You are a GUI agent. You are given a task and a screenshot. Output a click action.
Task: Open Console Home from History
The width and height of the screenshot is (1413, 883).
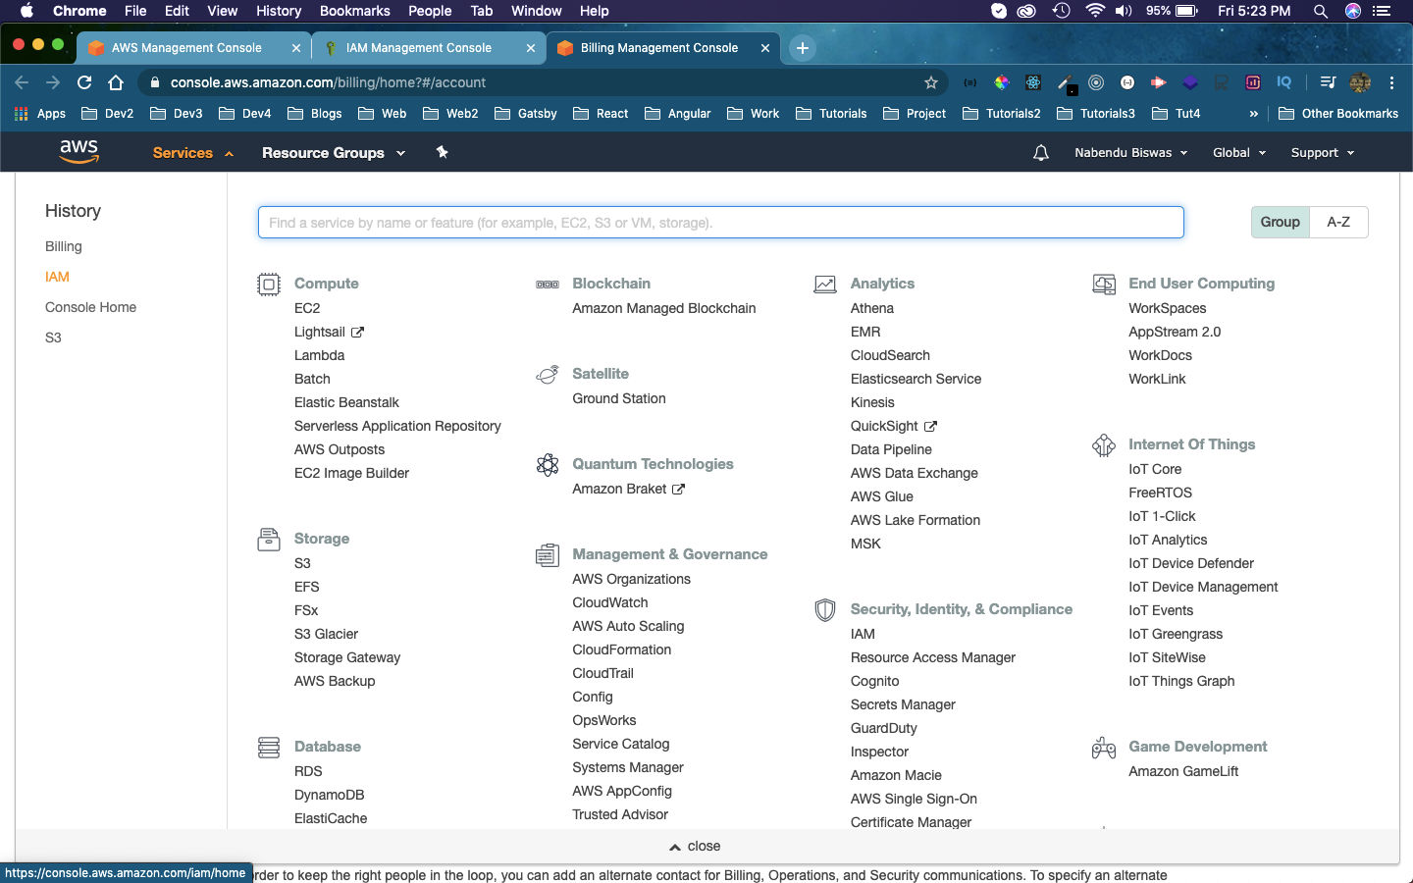(90, 307)
